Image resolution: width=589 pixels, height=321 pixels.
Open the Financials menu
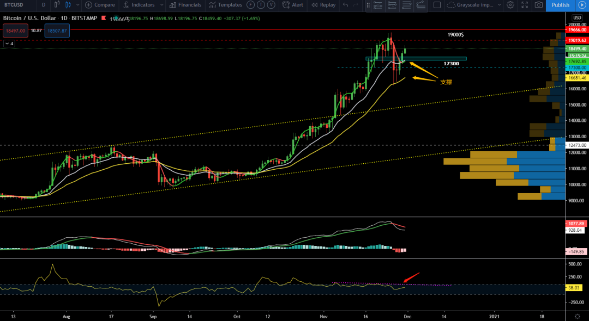(185, 5)
